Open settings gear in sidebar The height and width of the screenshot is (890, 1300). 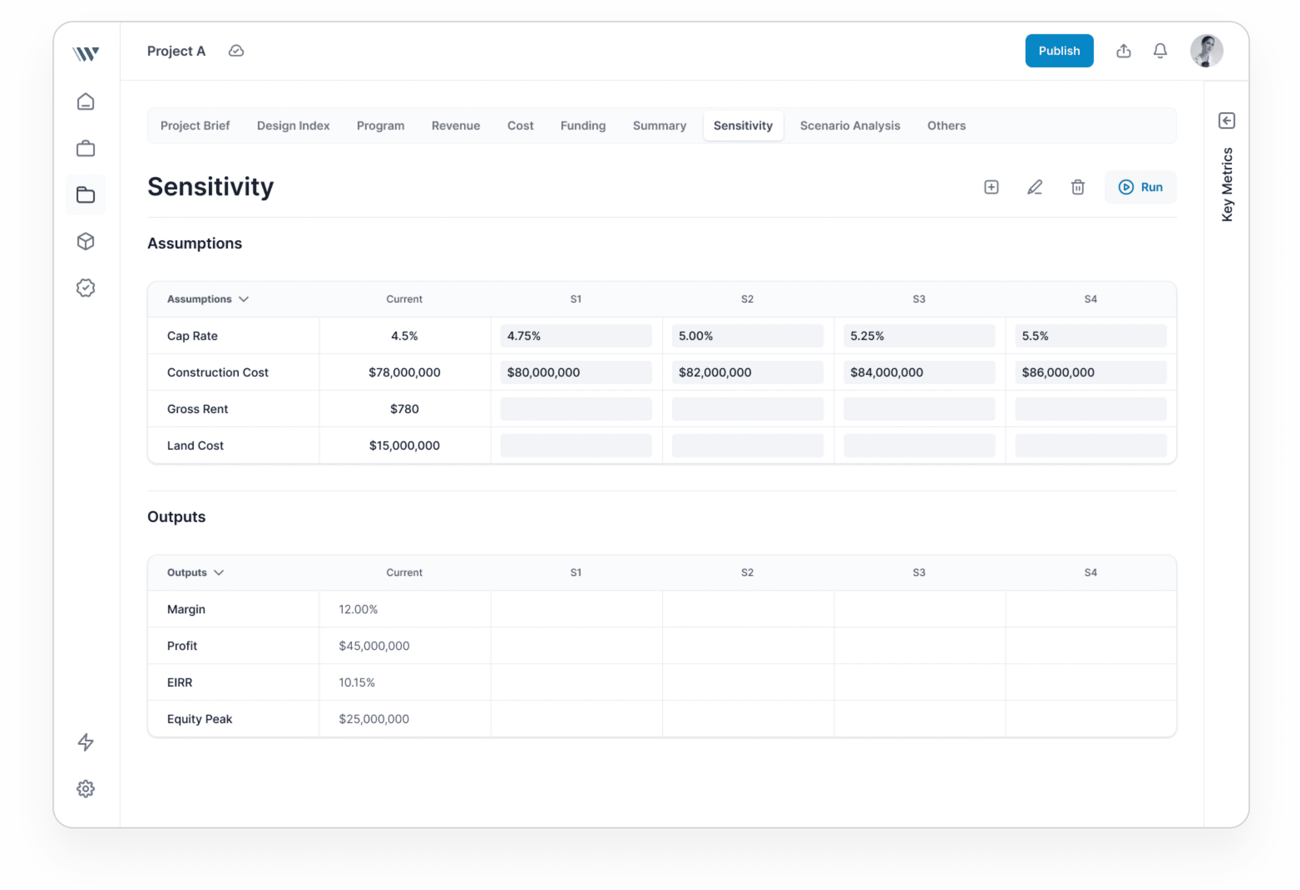85,789
